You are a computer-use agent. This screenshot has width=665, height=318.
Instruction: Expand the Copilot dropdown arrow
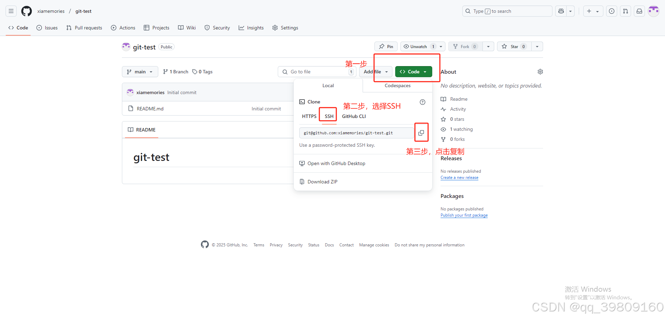click(x=570, y=11)
